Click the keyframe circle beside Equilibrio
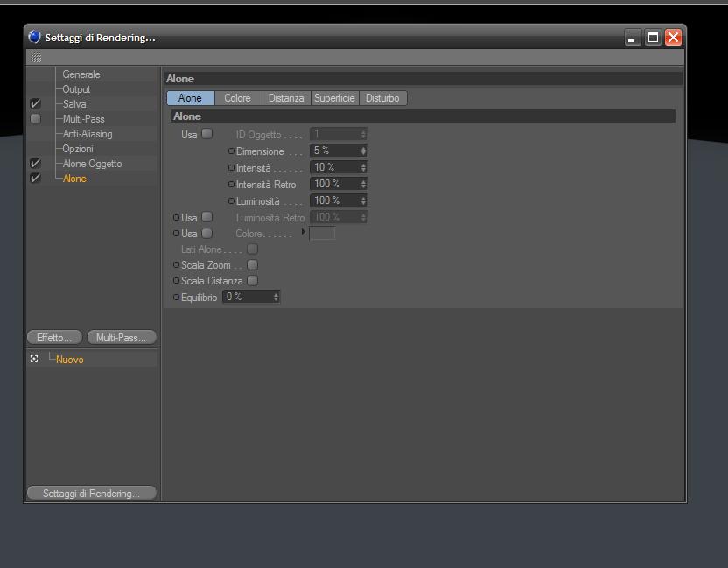Screen dimensions: 728x568 tap(177, 298)
